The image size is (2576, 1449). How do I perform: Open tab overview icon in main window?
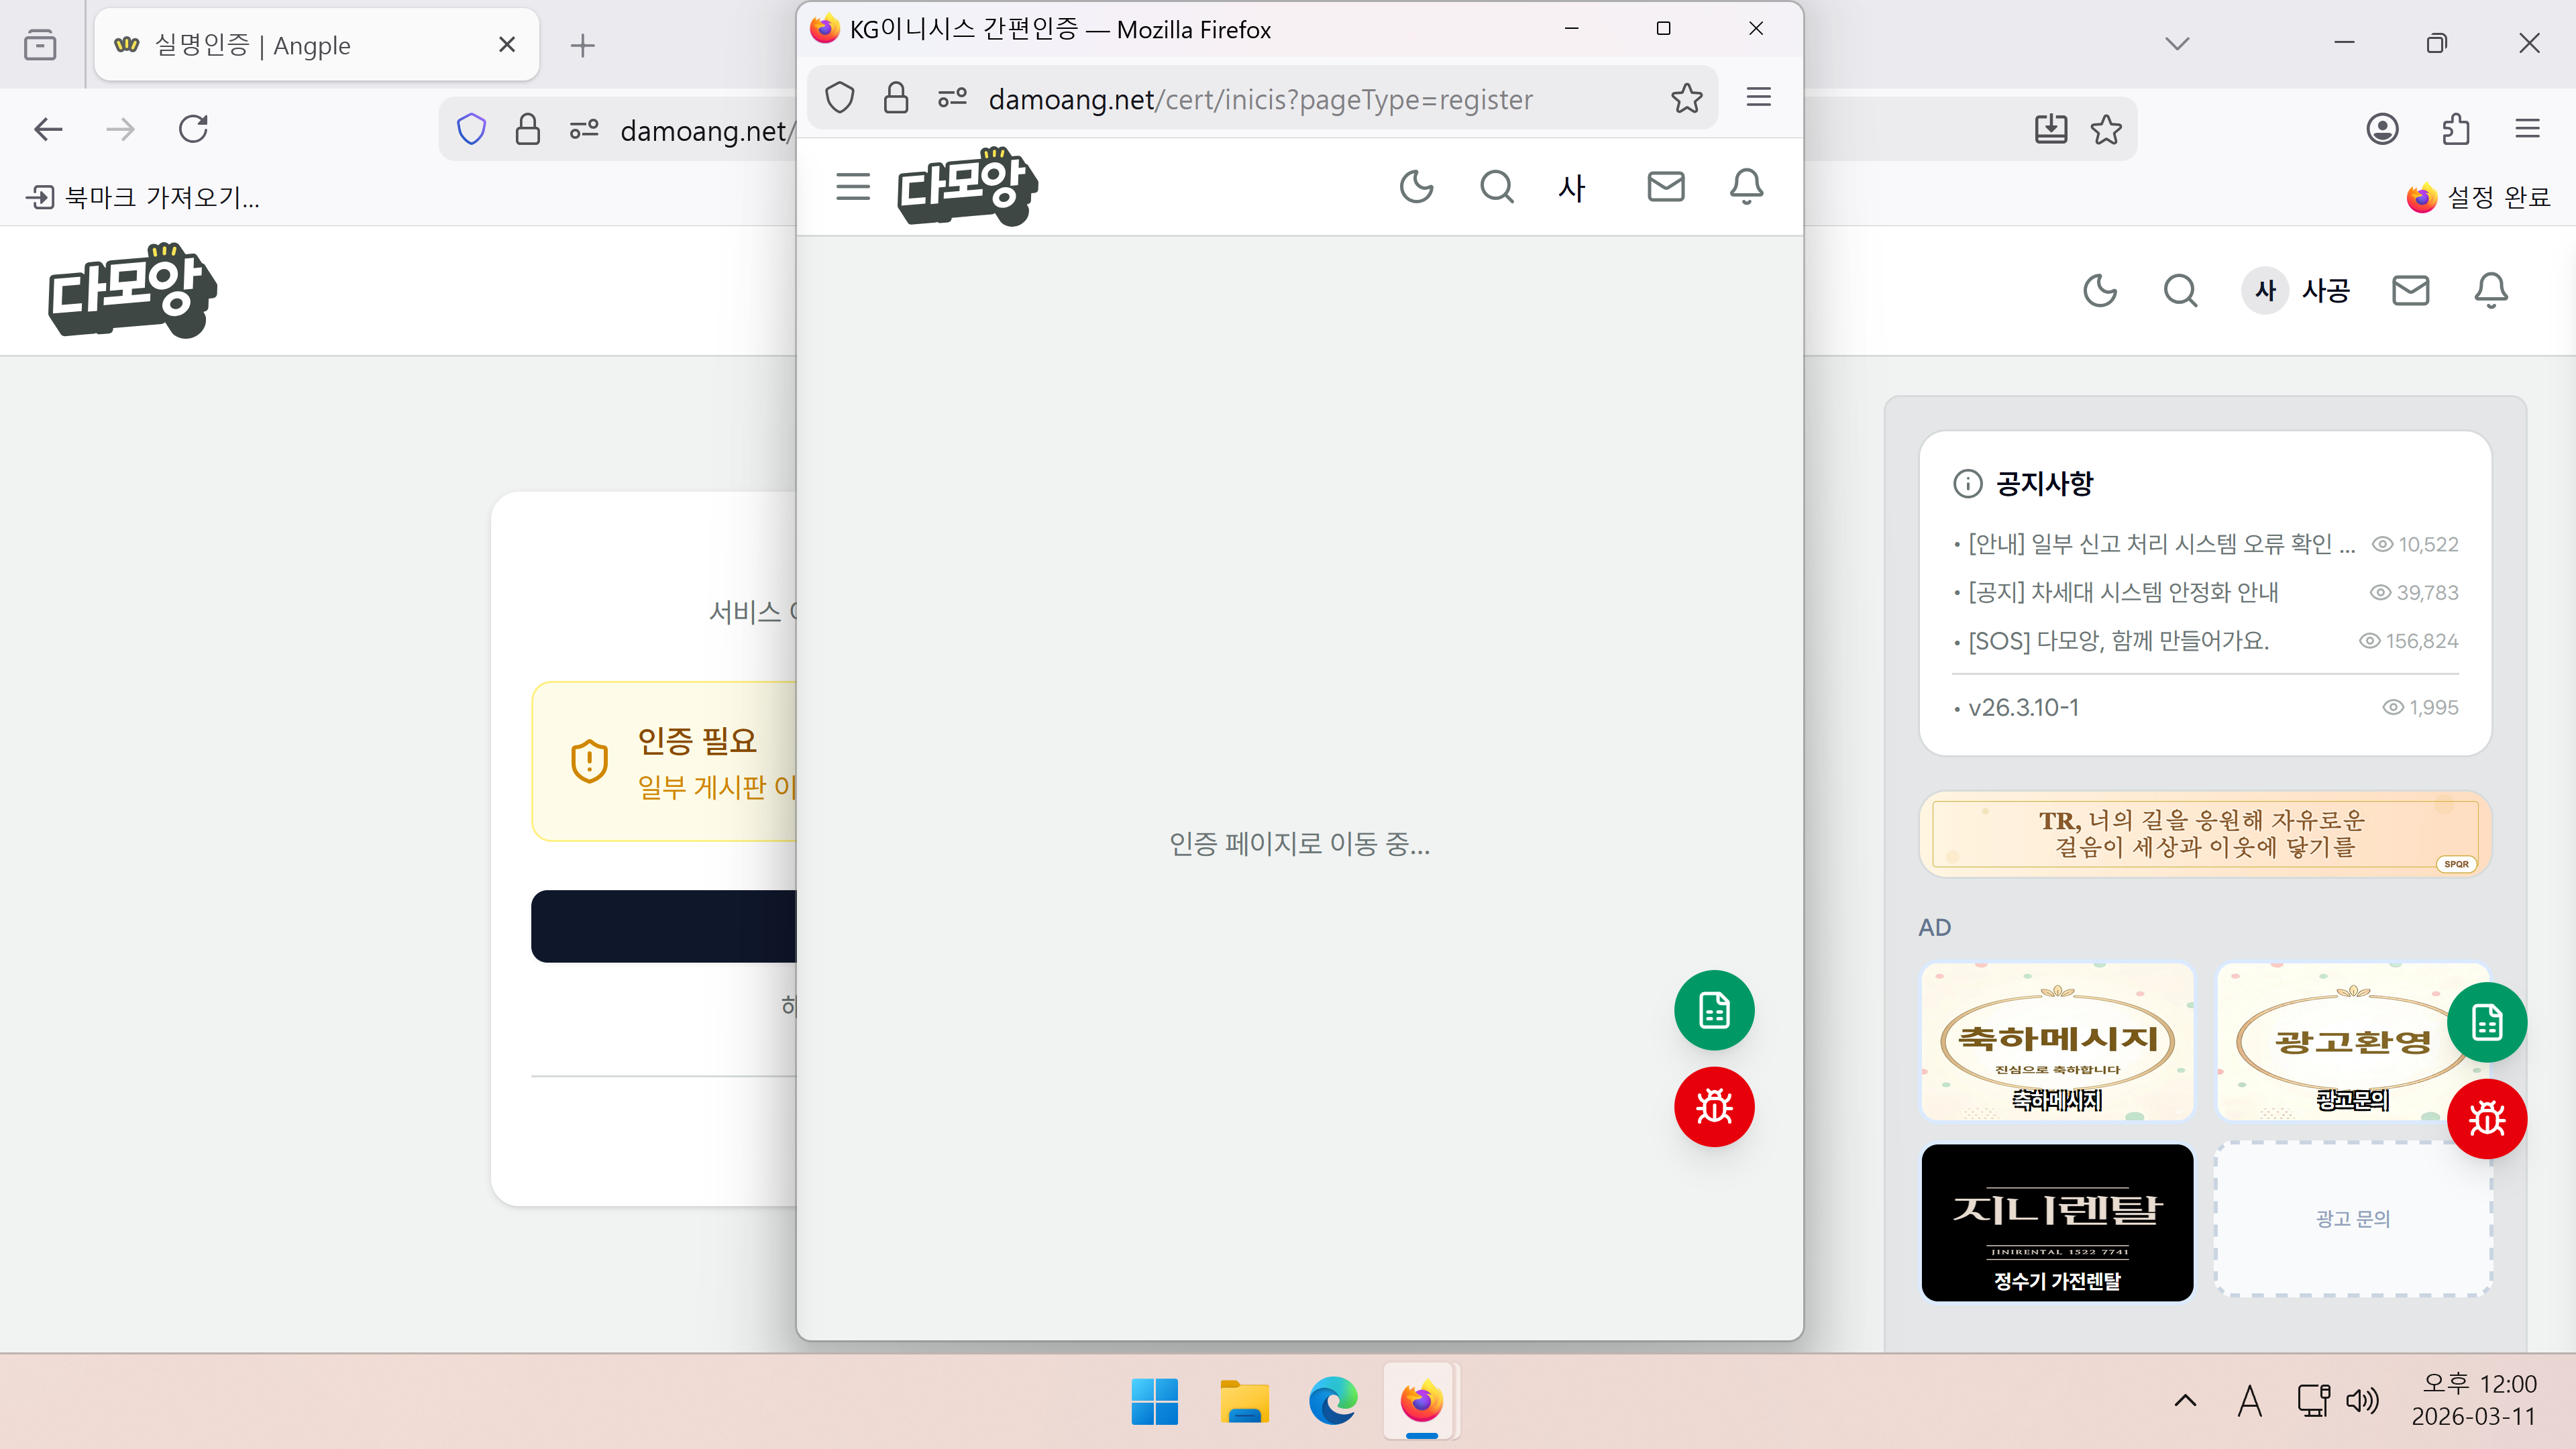coord(40,45)
